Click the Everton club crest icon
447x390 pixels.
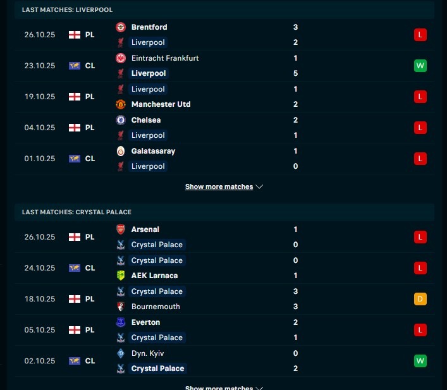121,322
